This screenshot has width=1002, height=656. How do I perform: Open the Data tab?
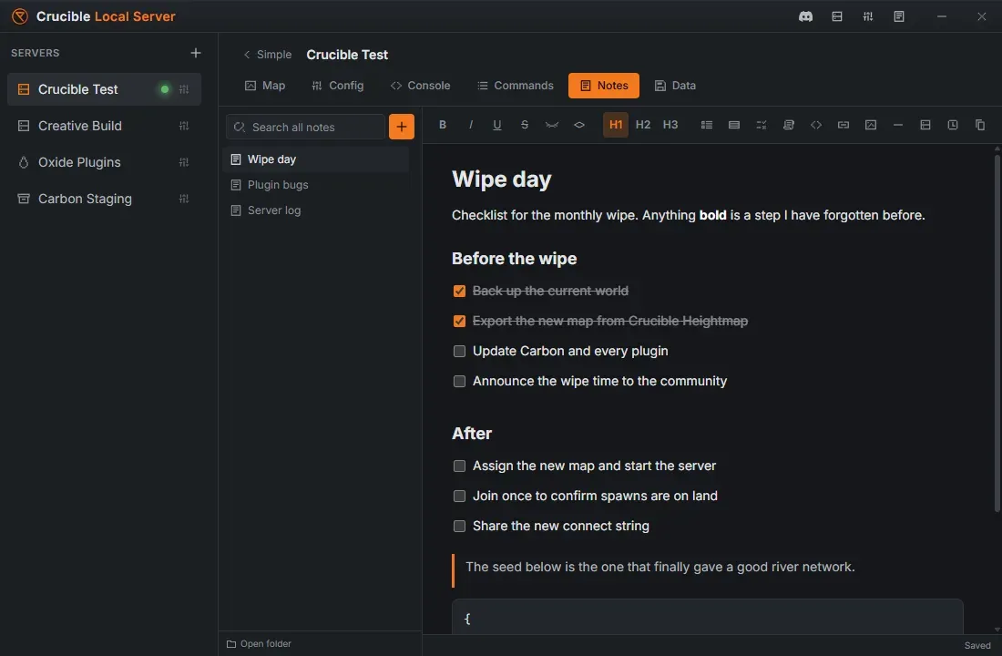tap(676, 86)
